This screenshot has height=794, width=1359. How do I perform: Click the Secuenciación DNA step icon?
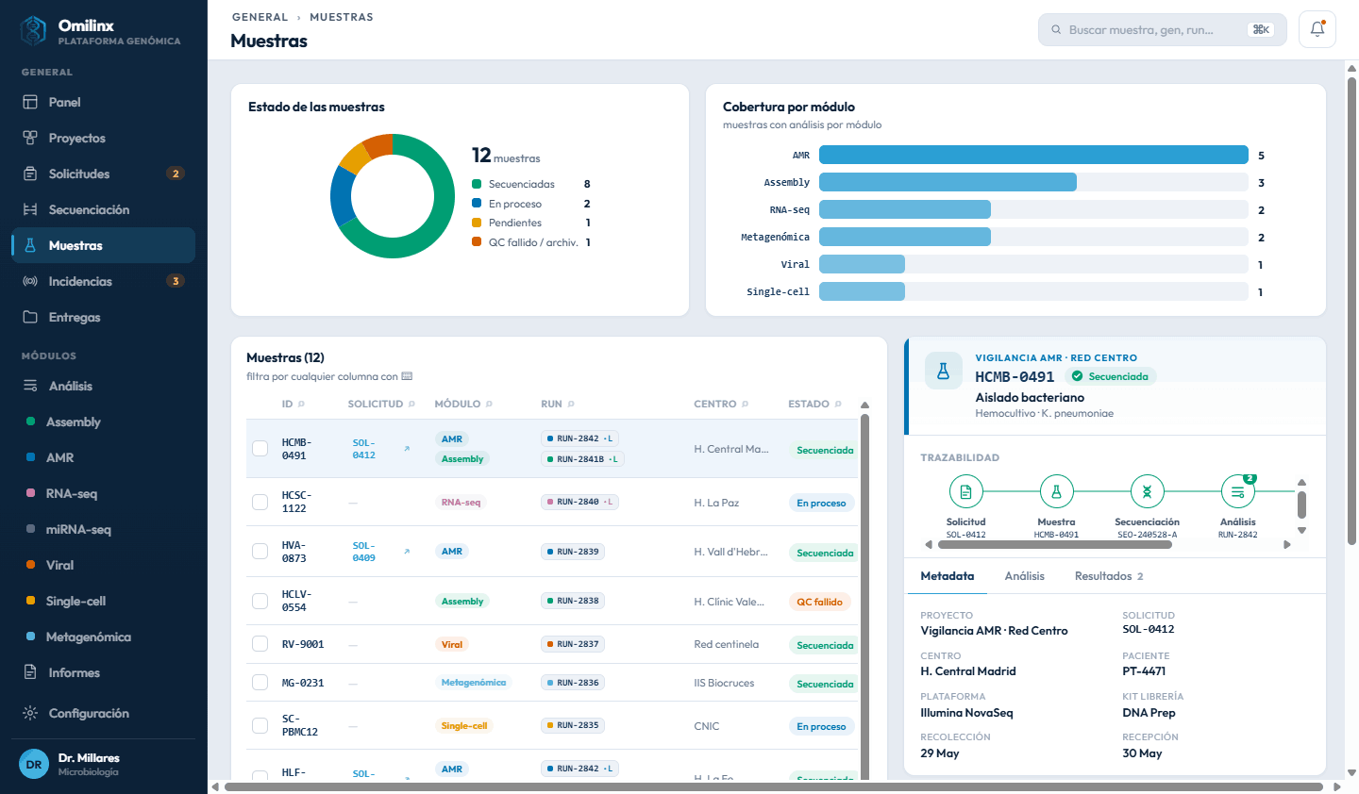(1147, 491)
